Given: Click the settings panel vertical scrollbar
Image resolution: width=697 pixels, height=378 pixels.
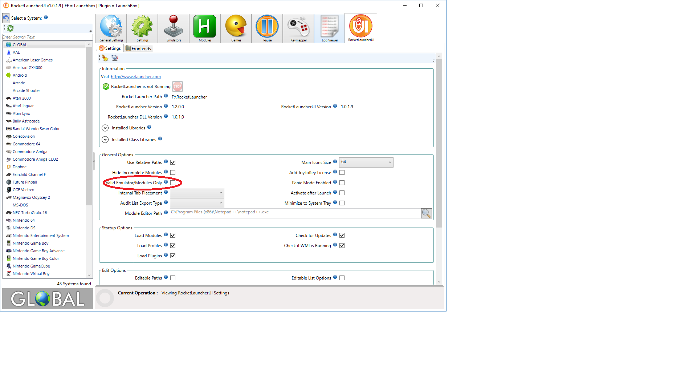Looking at the screenshot, I should click(439, 144).
